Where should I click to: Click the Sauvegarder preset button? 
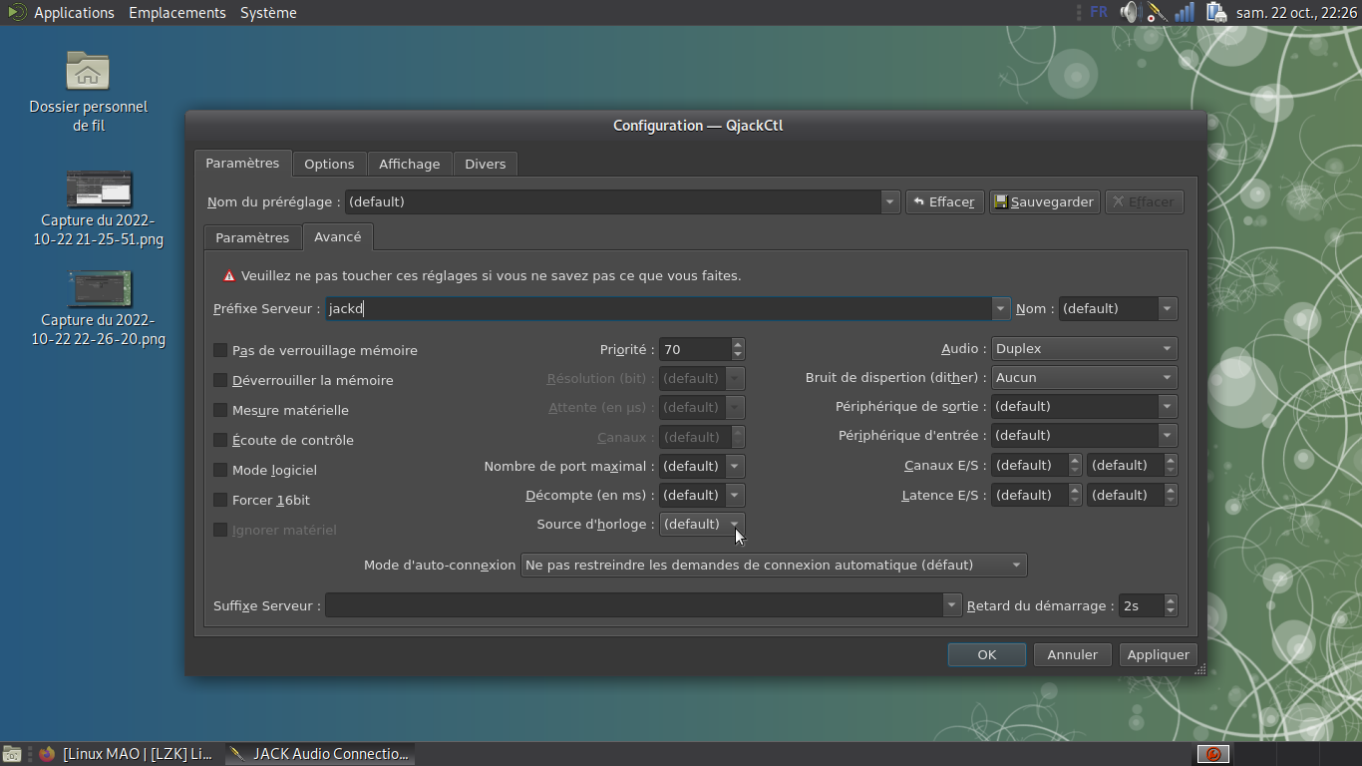coord(1045,201)
